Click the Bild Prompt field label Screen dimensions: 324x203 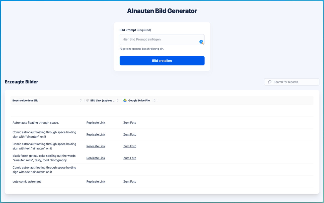coord(128,30)
